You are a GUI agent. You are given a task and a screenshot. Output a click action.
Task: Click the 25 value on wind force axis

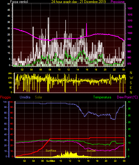(x=9, y=34)
